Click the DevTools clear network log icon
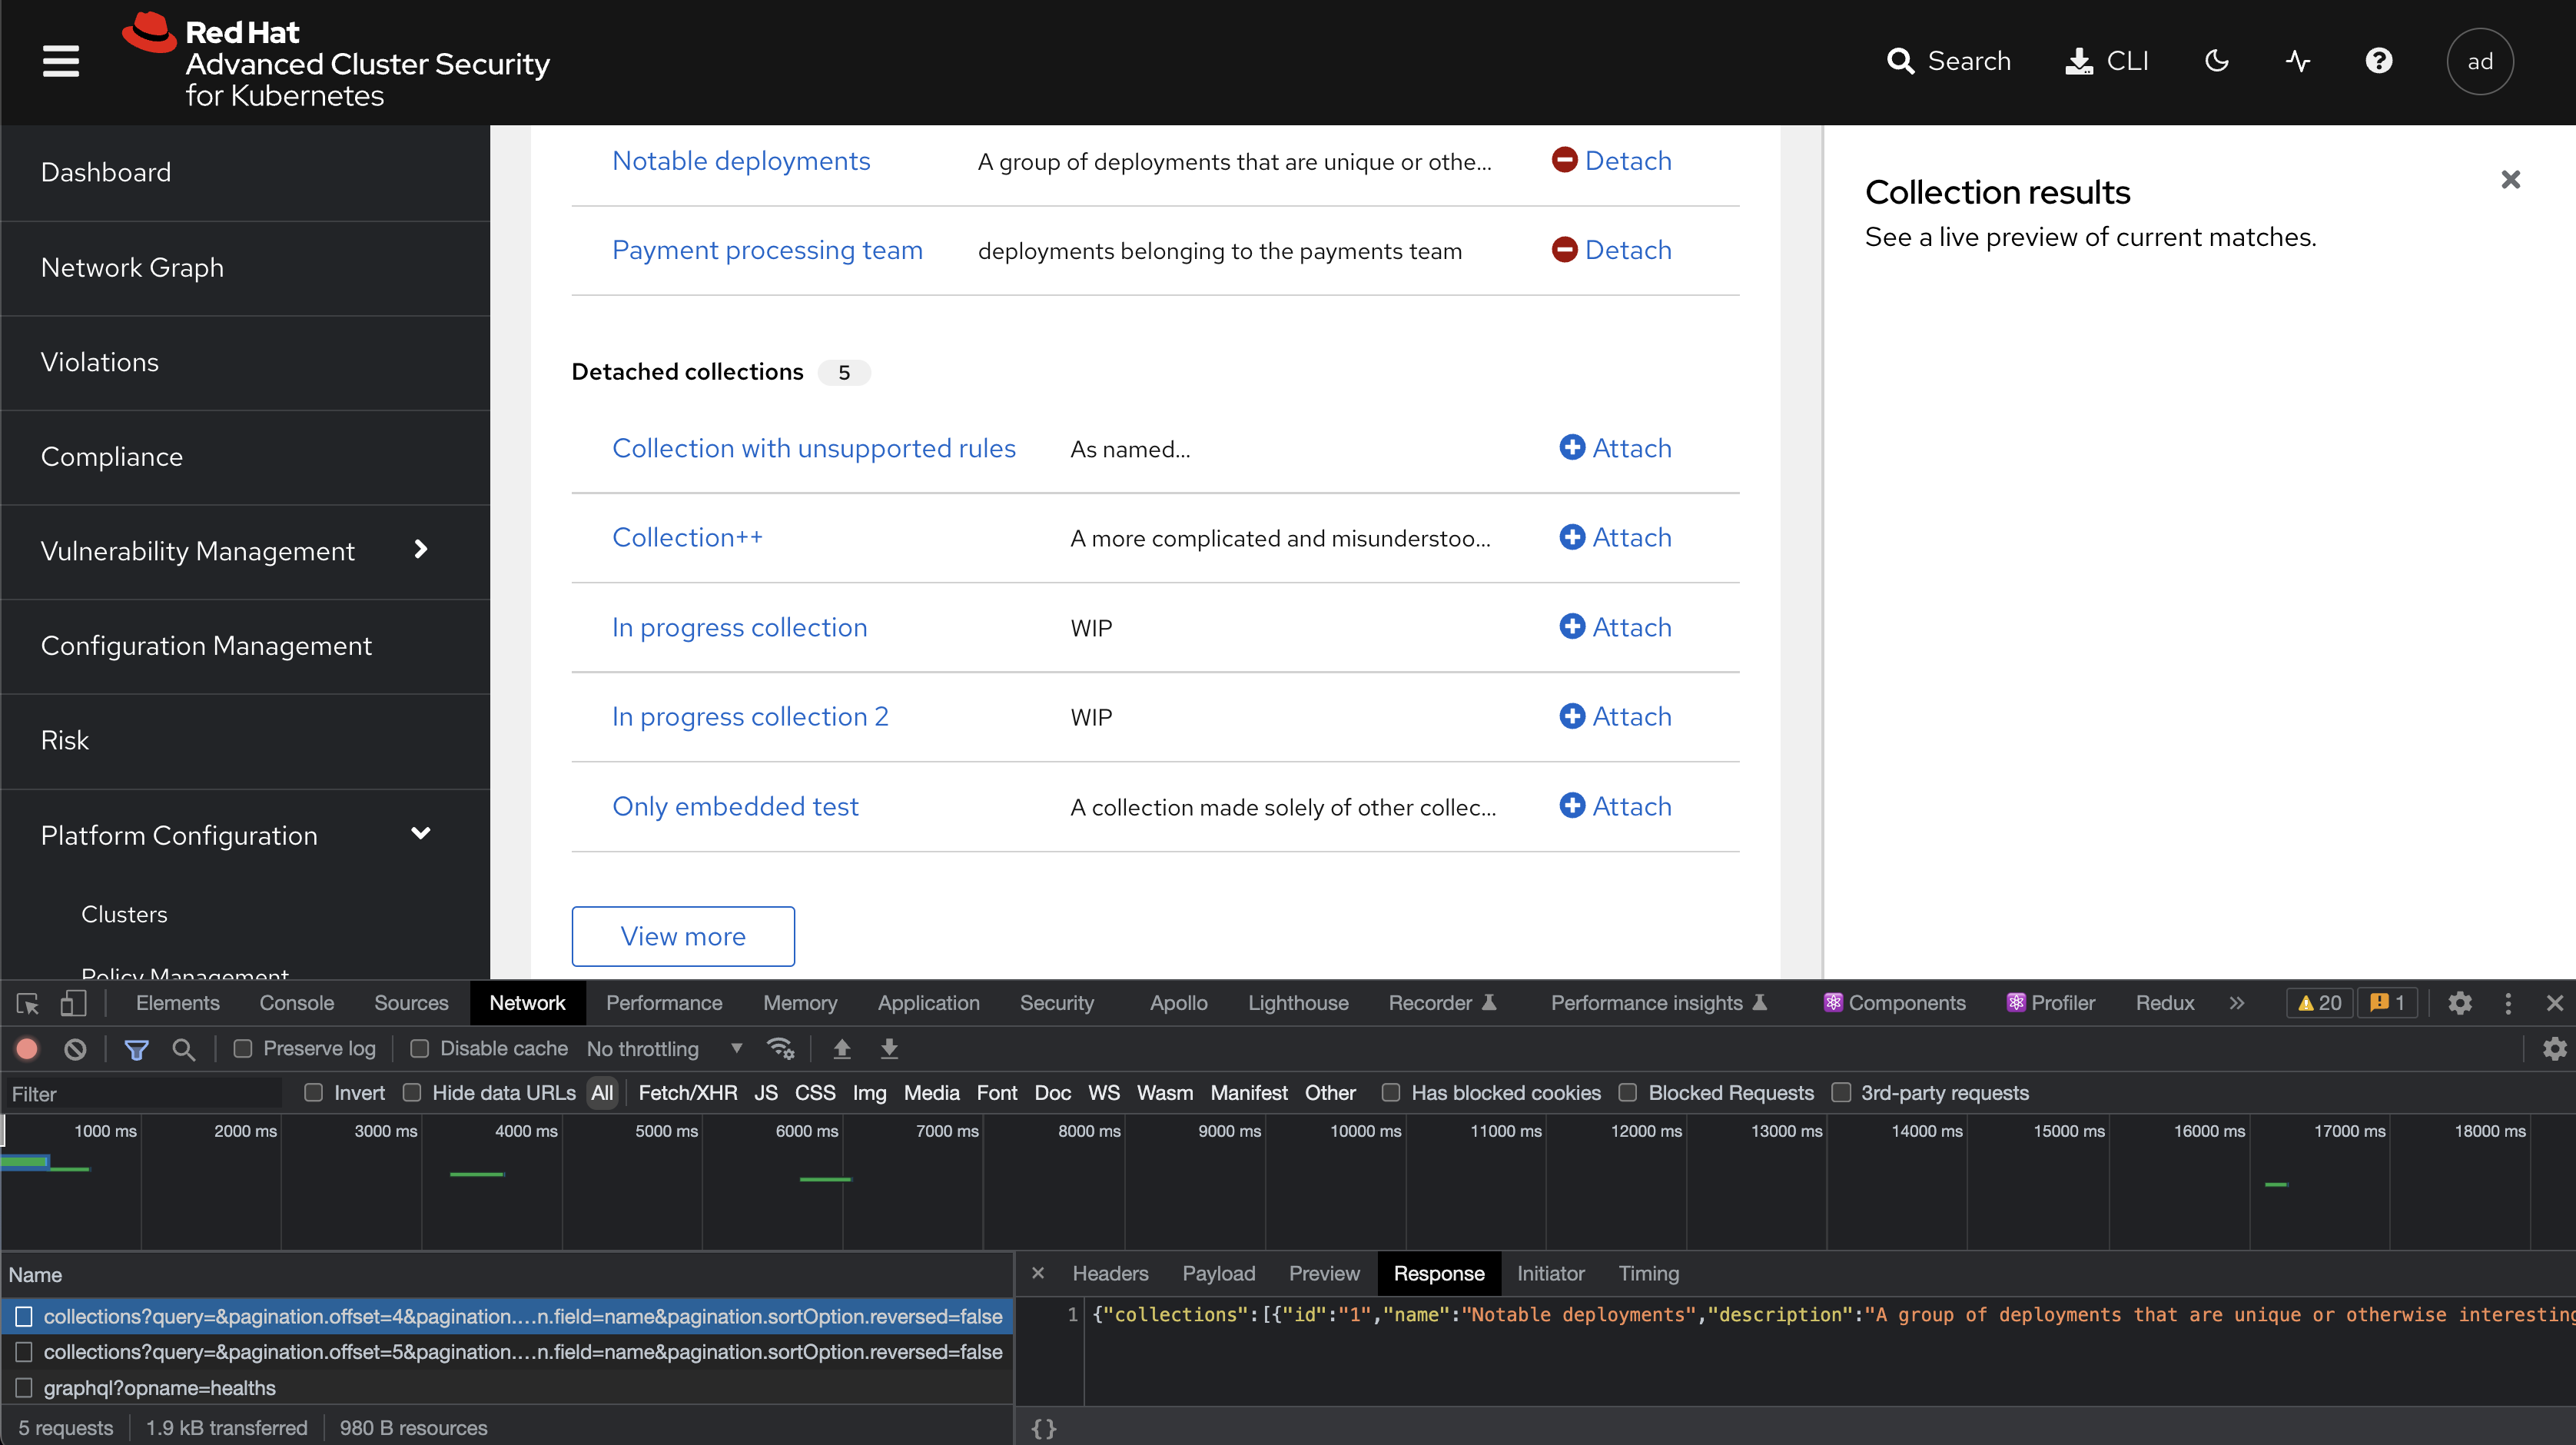Screen dimensions: 2576x1445 click(75, 1049)
